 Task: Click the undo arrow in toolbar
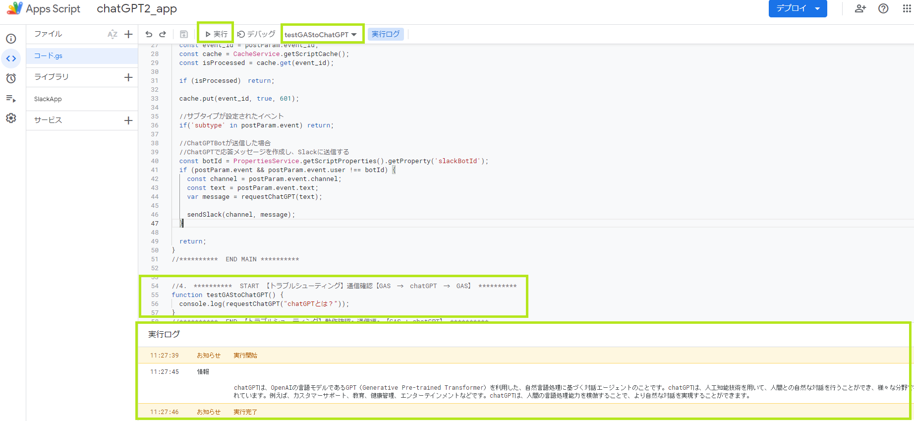[149, 34]
